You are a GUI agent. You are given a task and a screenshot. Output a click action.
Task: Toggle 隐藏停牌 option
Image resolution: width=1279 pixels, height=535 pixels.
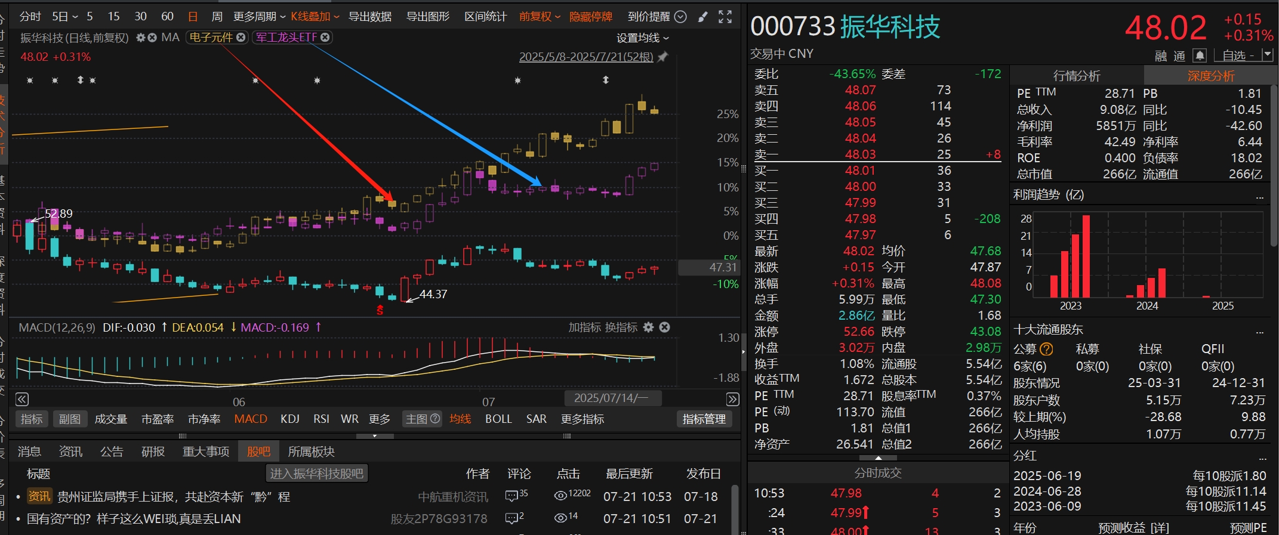point(590,17)
